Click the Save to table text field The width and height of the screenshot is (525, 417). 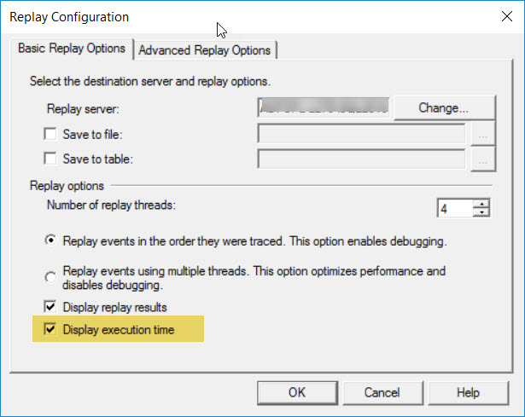[362, 159]
